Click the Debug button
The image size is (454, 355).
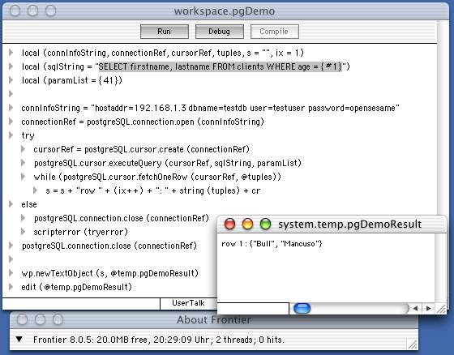[x=220, y=32]
